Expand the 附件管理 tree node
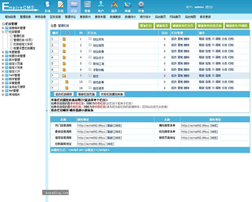Screen dimensions: 252x202 click(x=3, y=79)
